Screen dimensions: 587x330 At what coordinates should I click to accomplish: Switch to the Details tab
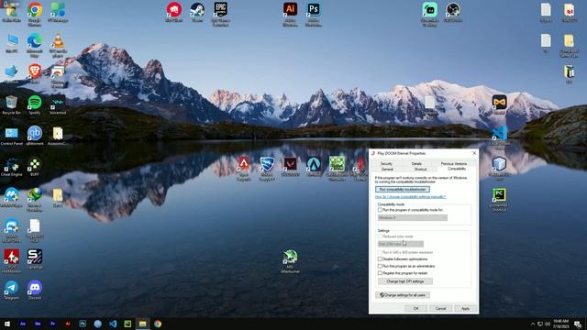(x=416, y=163)
